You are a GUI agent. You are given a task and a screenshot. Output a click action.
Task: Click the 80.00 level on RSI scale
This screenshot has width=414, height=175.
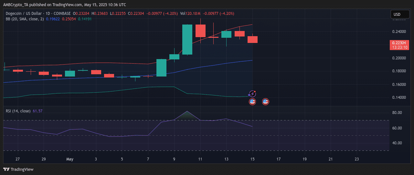tap(398, 113)
